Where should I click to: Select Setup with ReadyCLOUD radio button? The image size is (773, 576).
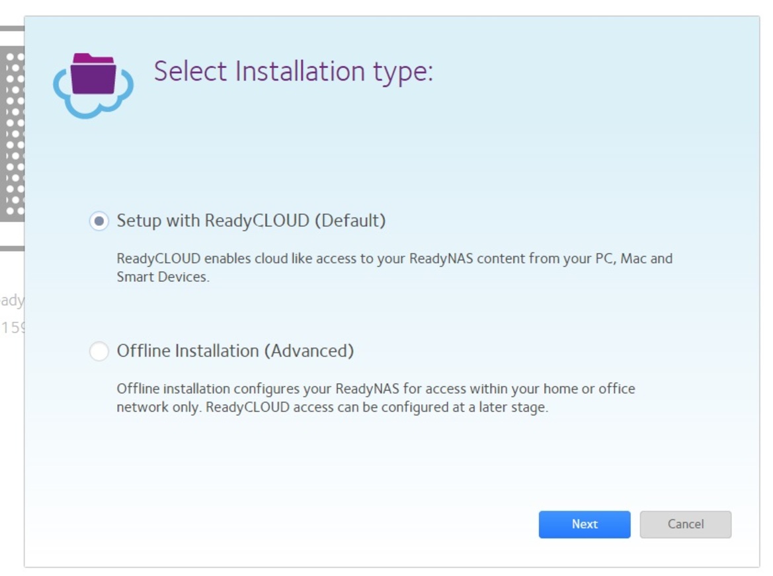[x=99, y=221]
